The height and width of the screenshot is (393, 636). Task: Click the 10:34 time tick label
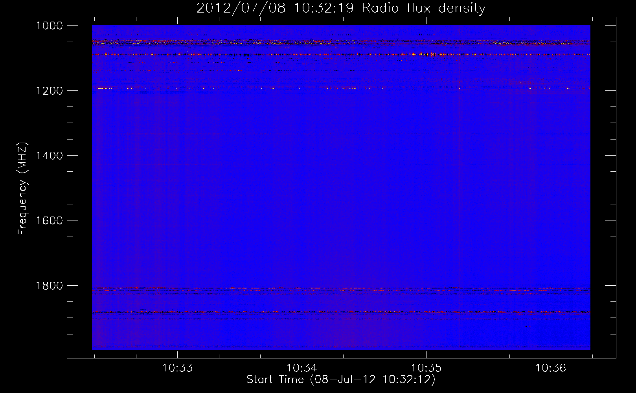[x=302, y=368]
